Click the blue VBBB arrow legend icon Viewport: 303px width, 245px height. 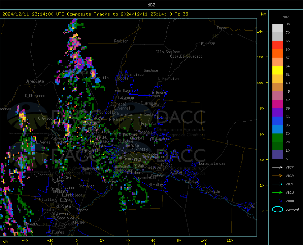pyautogui.click(x=277, y=201)
